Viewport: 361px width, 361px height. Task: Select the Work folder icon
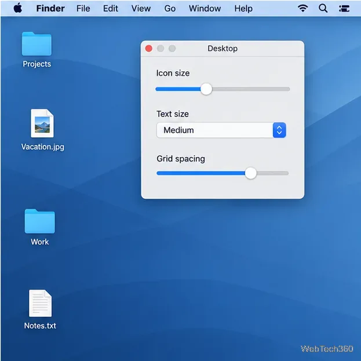click(39, 221)
